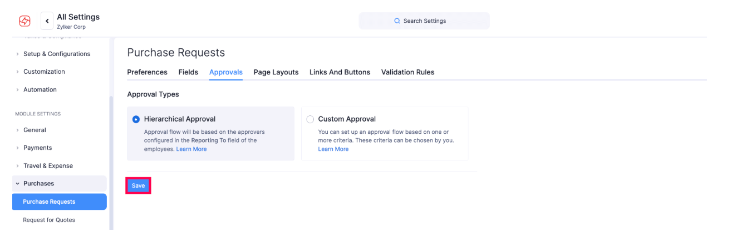
Task: Expand the Customization section
Action: click(44, 72)
